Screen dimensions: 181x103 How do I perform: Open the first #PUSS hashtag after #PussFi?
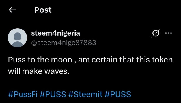(53, 94)
